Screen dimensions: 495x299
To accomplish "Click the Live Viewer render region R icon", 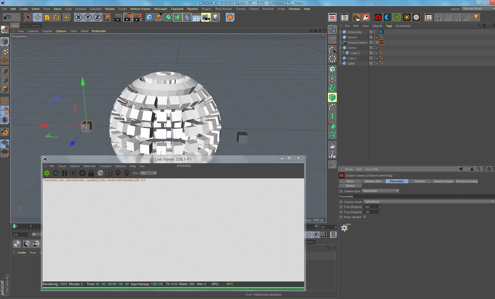I will [73, 173].
